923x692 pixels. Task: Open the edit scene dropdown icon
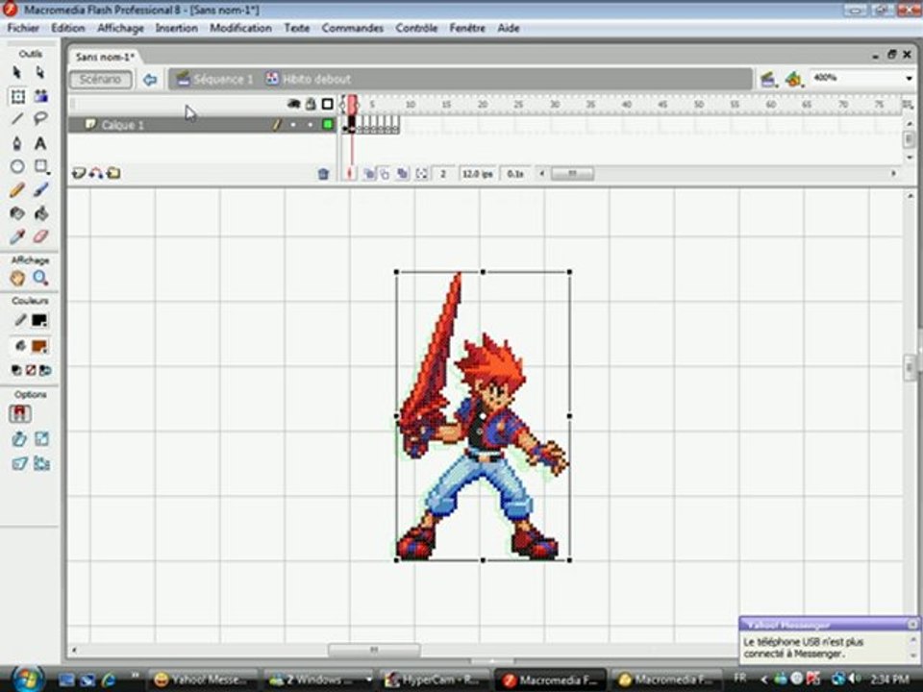click(x=767, y=79)
